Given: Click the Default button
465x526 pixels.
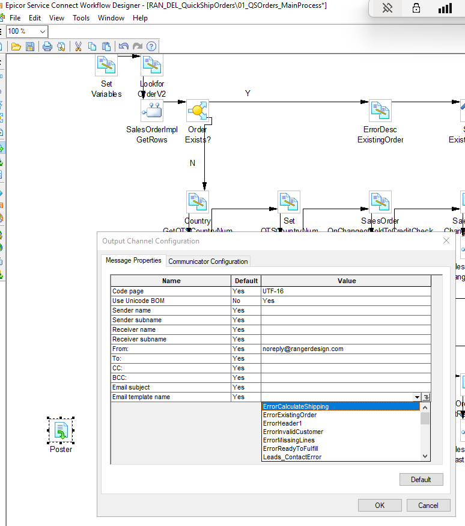Looking at the screenshot, I should tap(421, 479).
